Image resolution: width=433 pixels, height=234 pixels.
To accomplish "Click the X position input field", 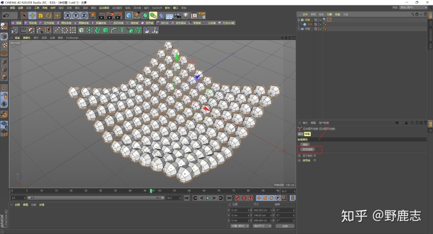I will click(x=240, y=210).
